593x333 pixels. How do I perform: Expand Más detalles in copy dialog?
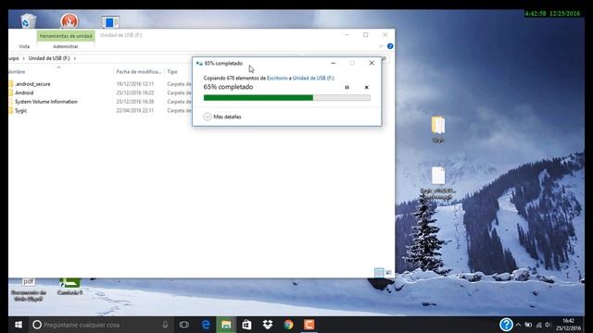click(222, 117)
